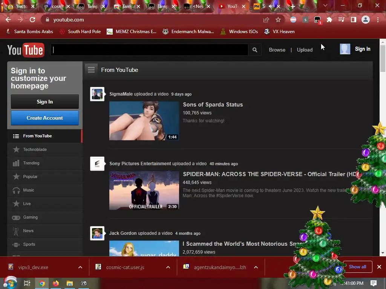This screenshot has width=386, height=289.
Task: Close the YouT tab
Action: click(244, 6)
